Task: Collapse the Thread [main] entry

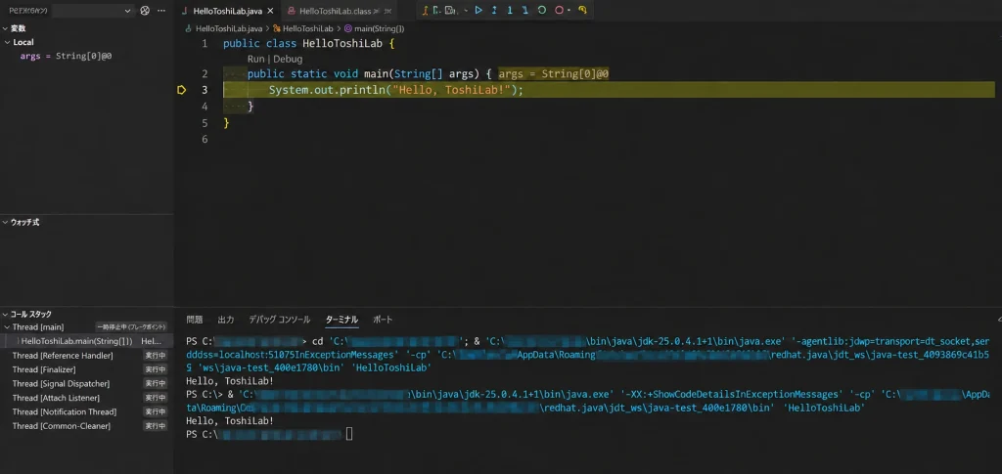Action: (7, 327)
